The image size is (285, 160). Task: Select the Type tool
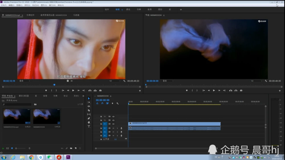click(89, 126)
